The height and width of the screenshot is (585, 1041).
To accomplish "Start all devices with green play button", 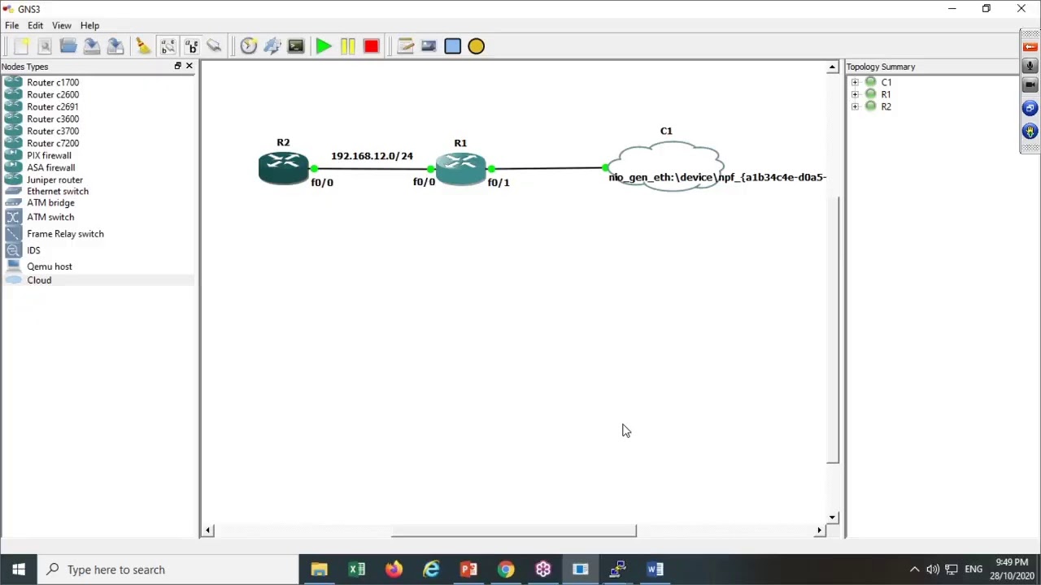I will coord(324,46).
